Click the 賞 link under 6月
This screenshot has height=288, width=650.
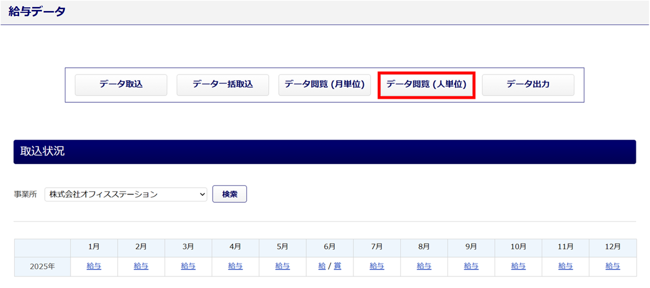click(338, 266)
